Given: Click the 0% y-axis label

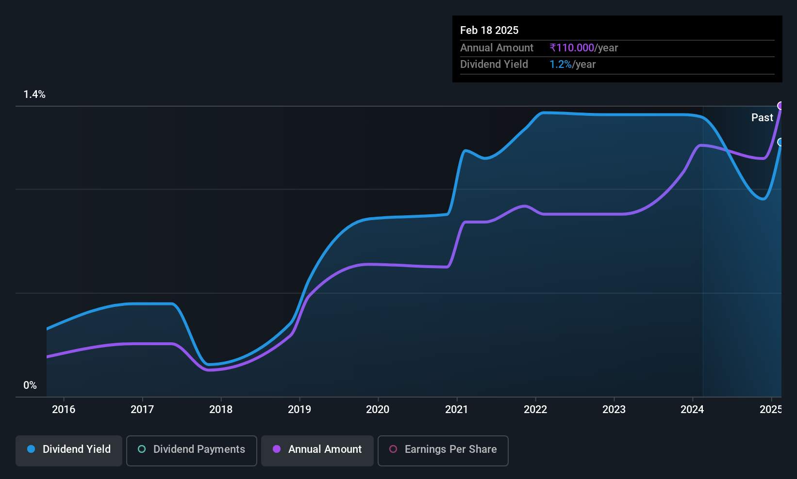Looking at the screenshot, I should (x=30, y=385).
